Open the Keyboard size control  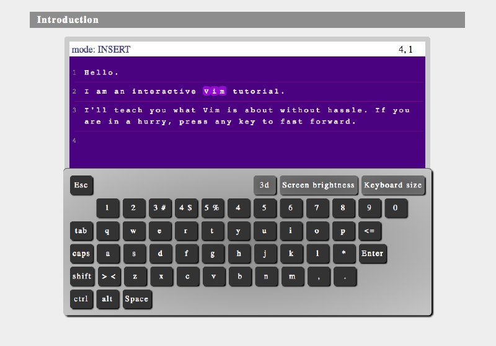(x=393, y=185)
